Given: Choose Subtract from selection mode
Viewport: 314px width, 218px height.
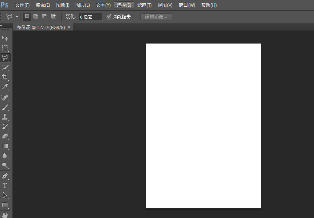Looking at the screenshot, I should pos(45,17).
